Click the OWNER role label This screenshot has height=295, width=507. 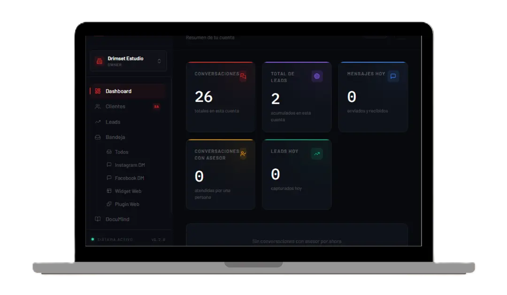[x=115, y=65]
